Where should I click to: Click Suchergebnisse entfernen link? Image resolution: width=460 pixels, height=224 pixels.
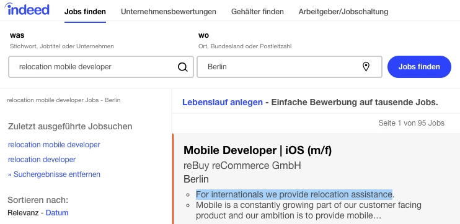click(54, 174)
